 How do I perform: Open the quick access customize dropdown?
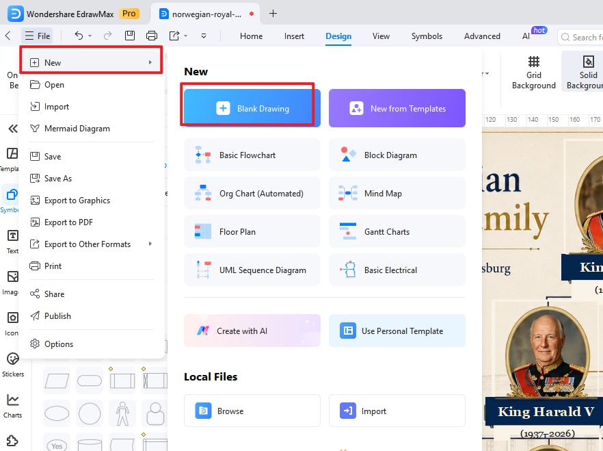click(x=204, y=36)
